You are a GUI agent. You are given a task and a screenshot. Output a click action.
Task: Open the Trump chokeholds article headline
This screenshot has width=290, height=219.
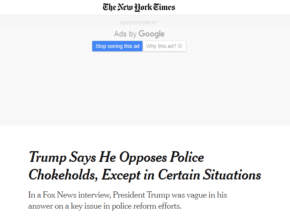click(145, 166)
